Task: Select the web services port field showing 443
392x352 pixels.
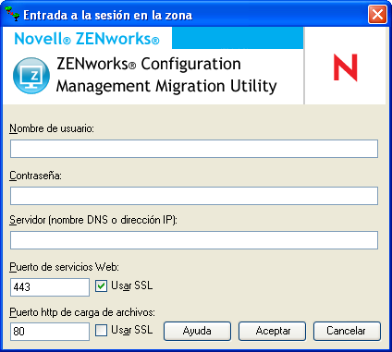Action: tap(50, 287)
